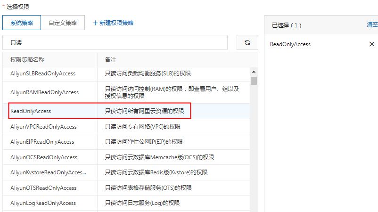Image resolution: width=378 pixels, height=212 pixels.
Task: Remove ReadOnlyAccess with the X icon
Action: click(x=372, y=44)
